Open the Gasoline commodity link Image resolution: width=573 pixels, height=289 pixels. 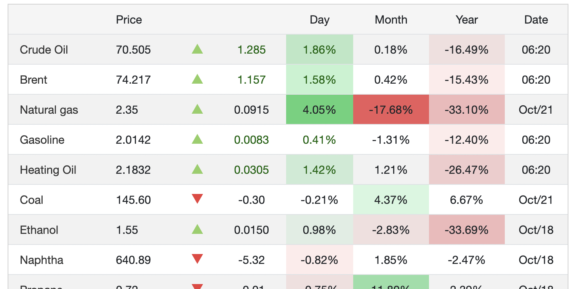point(42,140)
